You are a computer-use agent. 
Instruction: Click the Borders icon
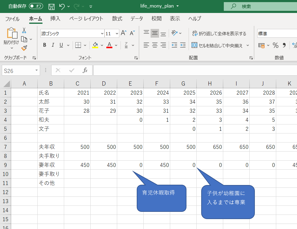[78, 45]
